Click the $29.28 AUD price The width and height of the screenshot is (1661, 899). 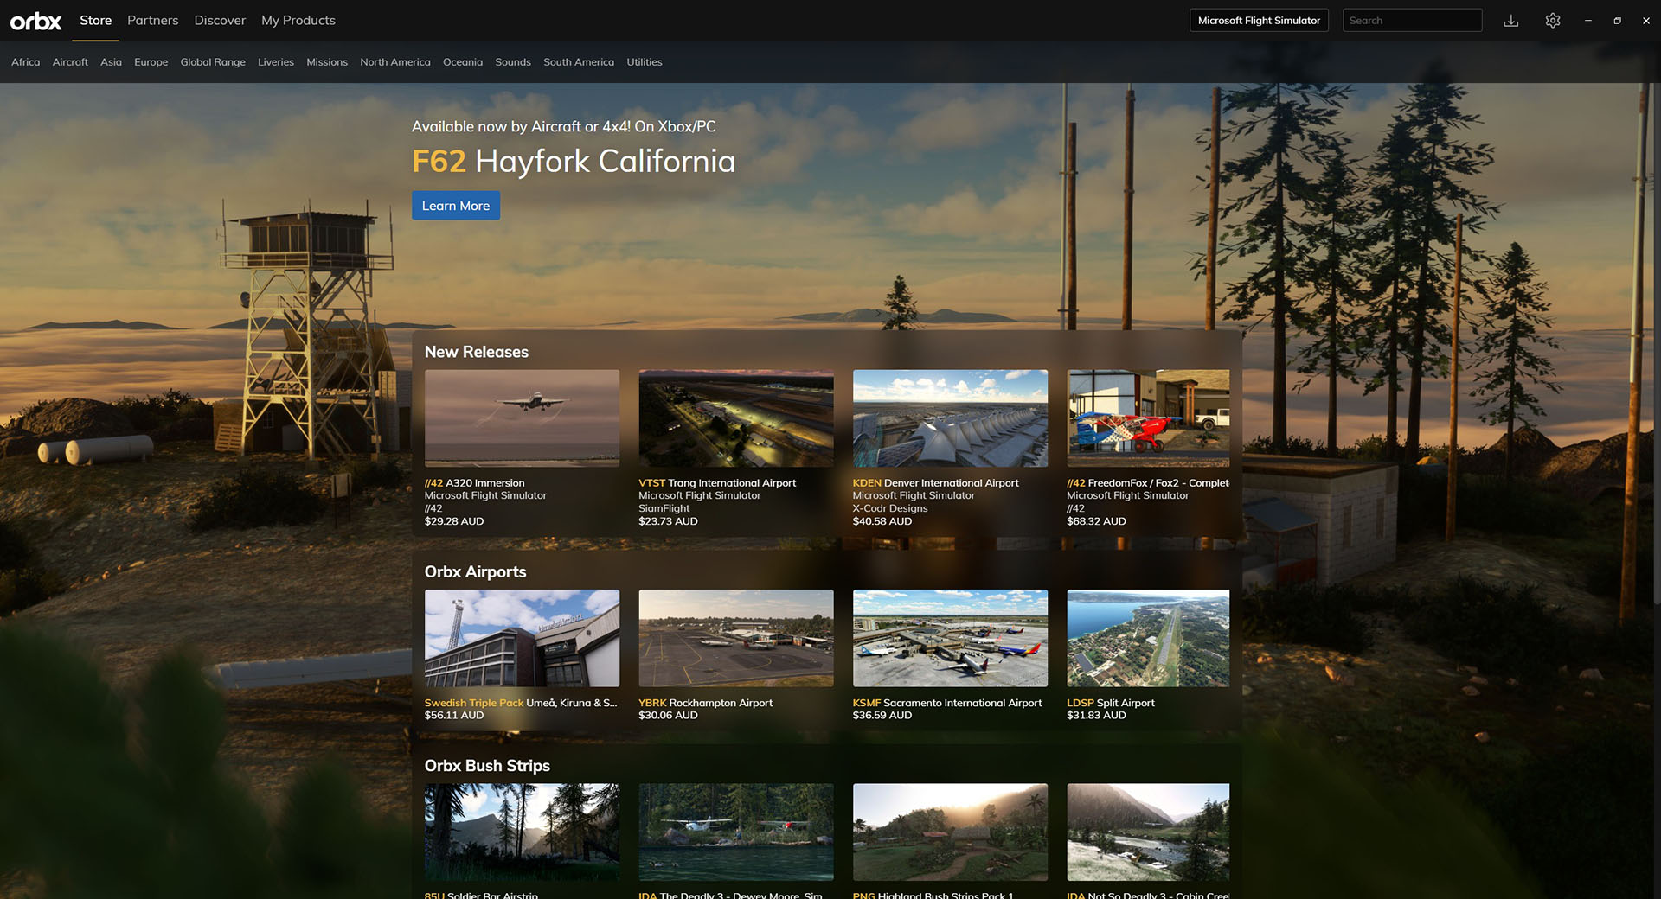454,521
